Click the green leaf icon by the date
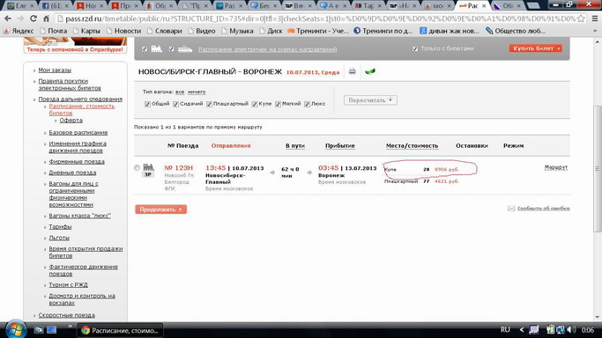602x338 pixels. coord(370,71)
